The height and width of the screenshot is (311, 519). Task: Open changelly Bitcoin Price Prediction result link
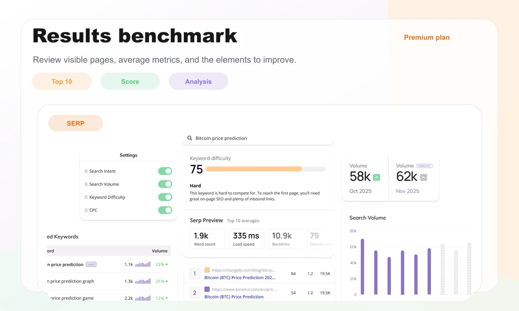coord(240,278)
